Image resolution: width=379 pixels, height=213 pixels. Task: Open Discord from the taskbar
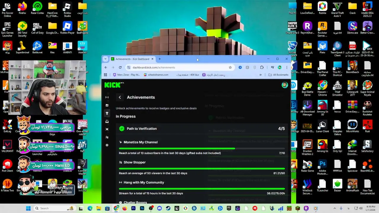point(160,208)
